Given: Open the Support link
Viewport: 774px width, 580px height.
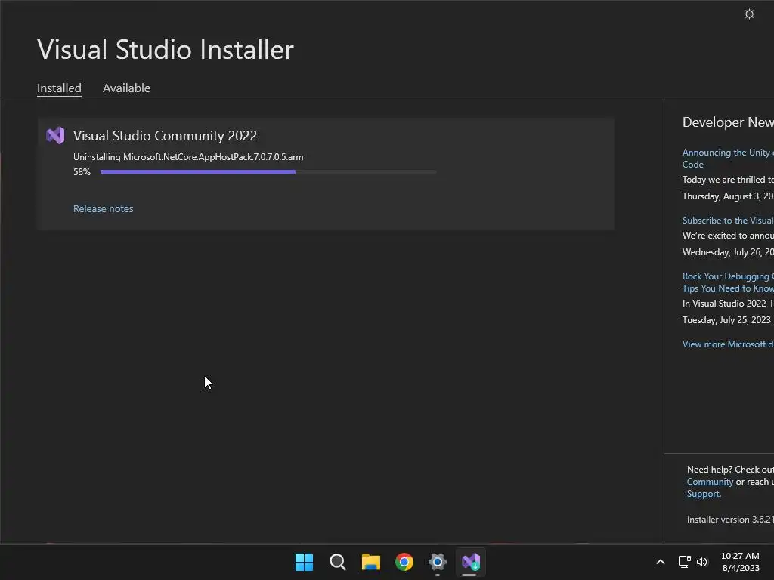Looking at the screenshot, I should point(703,494).
